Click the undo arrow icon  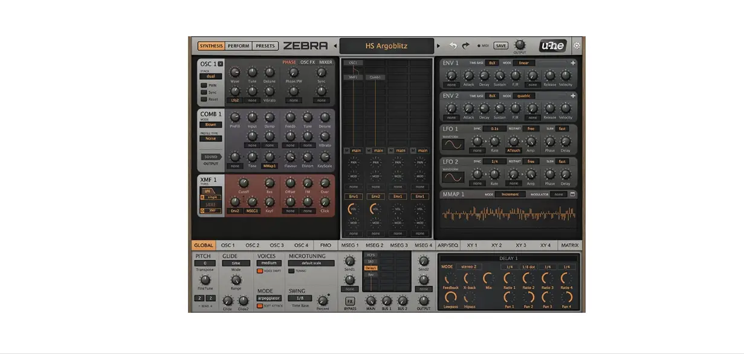coord(453,46)
